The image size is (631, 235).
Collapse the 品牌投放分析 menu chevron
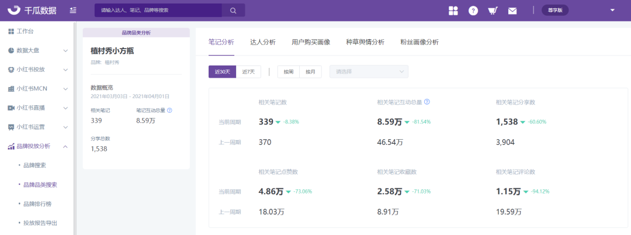point(65,147)
